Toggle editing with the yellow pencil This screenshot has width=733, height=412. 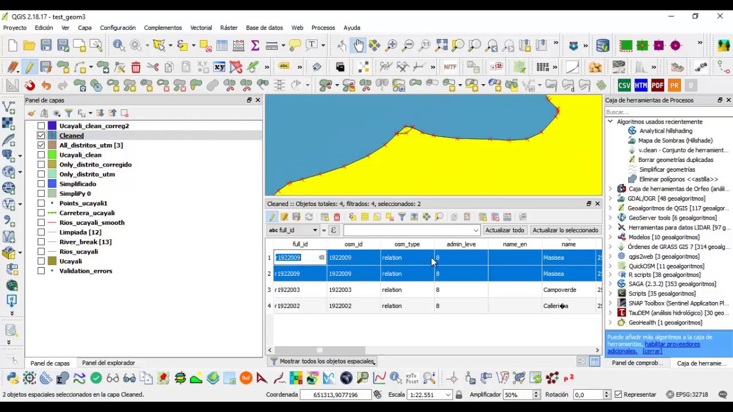(29, 67)
